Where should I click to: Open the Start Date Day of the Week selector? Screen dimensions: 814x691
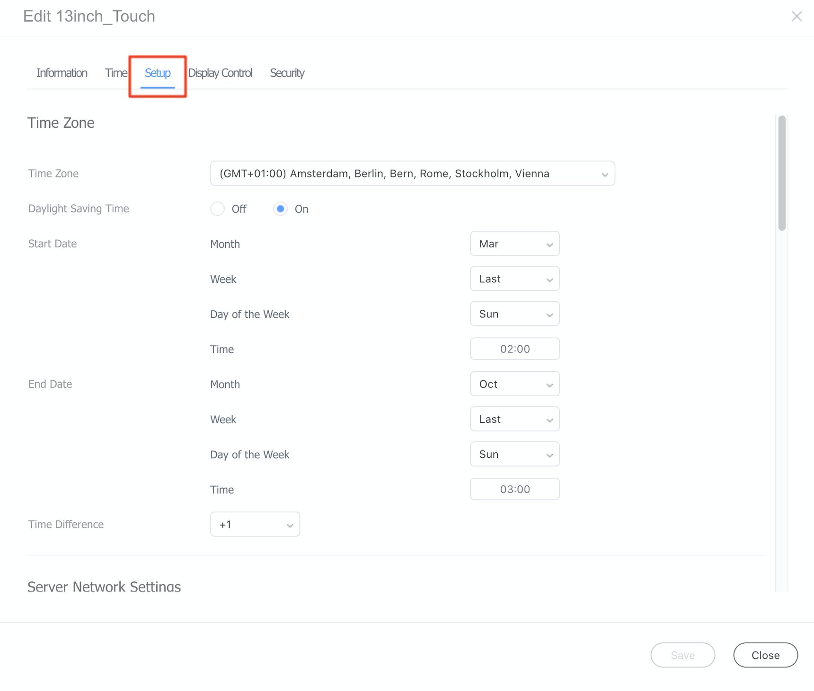click(514, 314)
